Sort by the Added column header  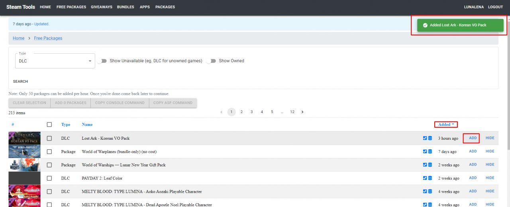(445, 125)
